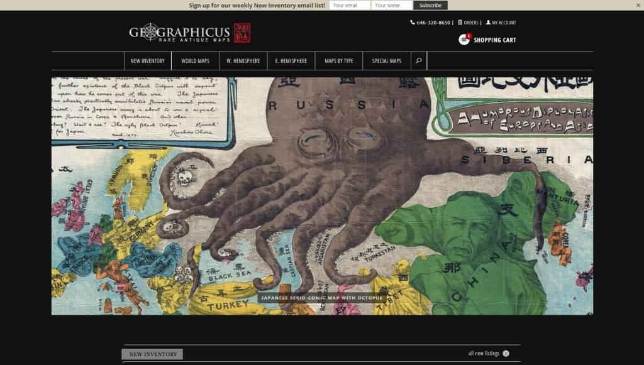Select the New Inventory section tab
This screenshot has width=644, height=365.
153,354
